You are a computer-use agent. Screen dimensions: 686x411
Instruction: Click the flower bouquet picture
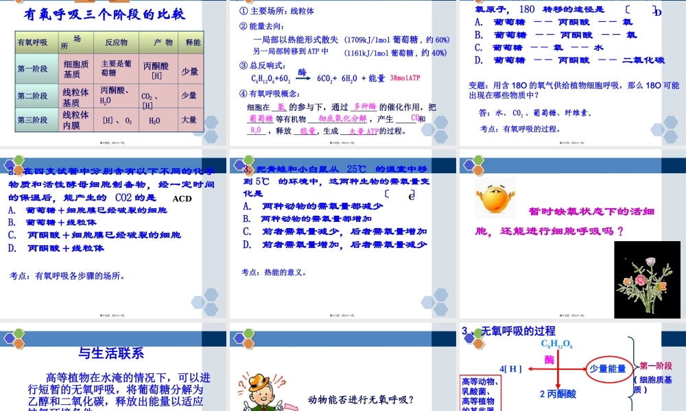(x=647, y=279)
